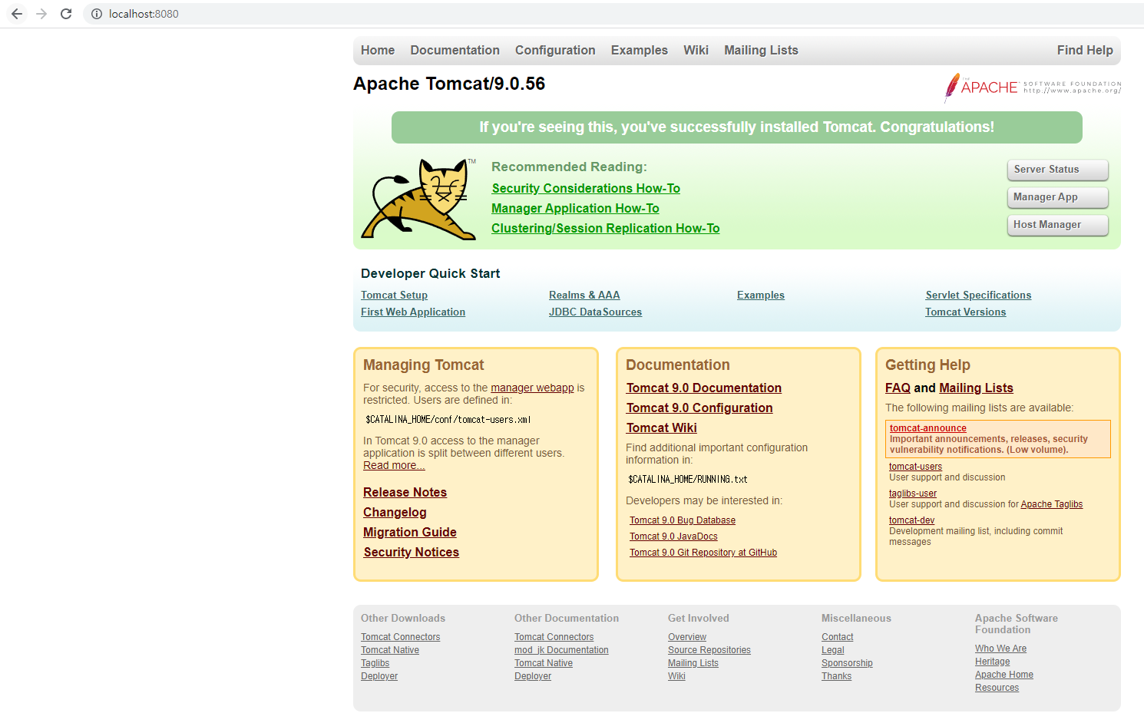Open the Changelog link
The height and width of the screenshot is (723, 1144).
(395, 512)
